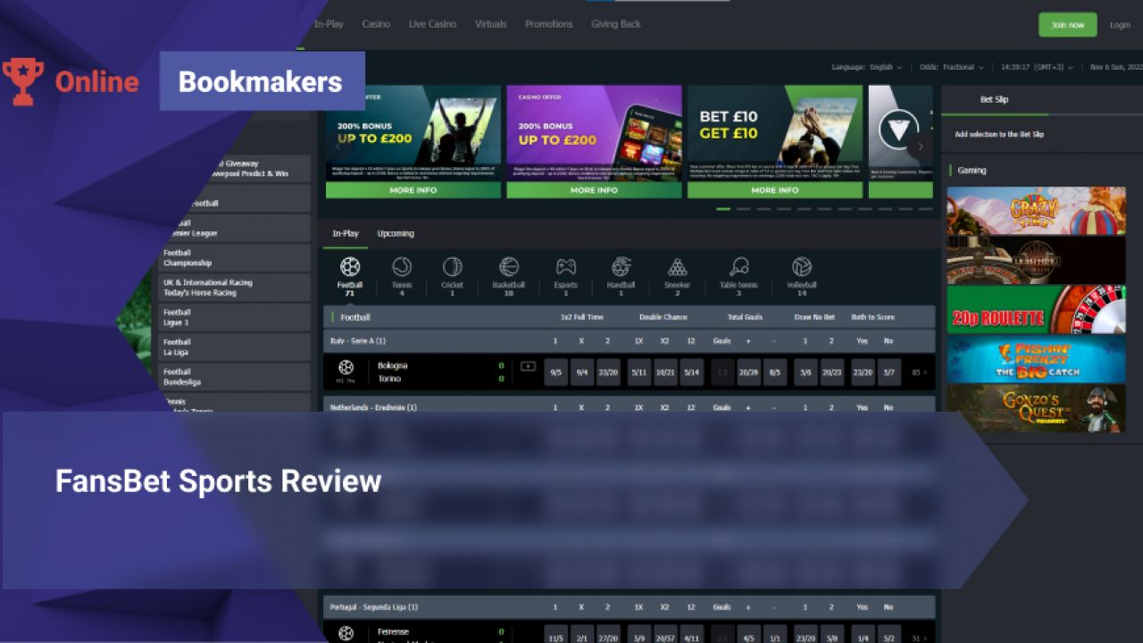Expand the GMT+3 timezone dropdown
The width and height of the screenshot is (1143, 643).
(x=1039, y=66)
